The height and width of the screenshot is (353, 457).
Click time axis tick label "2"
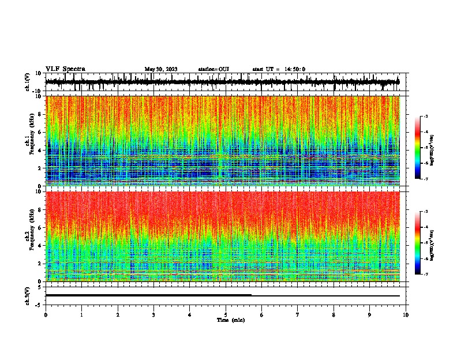[x=118, y=315]
